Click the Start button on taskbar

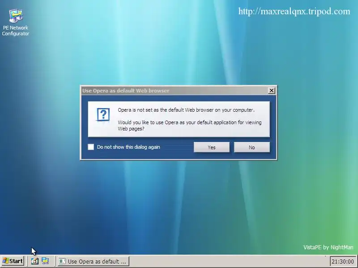pos(13,261)
